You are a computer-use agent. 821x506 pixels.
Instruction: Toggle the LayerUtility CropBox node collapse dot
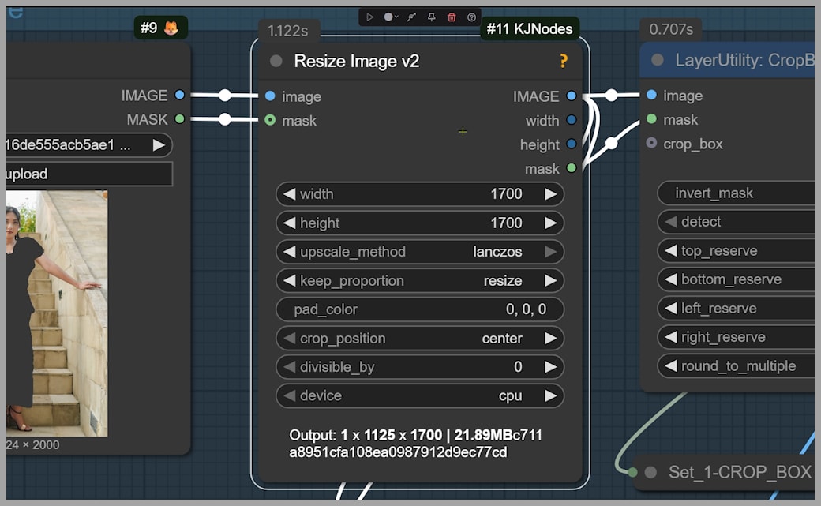click(658, 61)
